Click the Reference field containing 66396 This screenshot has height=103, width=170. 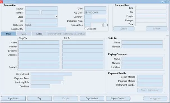click(41, 25)
